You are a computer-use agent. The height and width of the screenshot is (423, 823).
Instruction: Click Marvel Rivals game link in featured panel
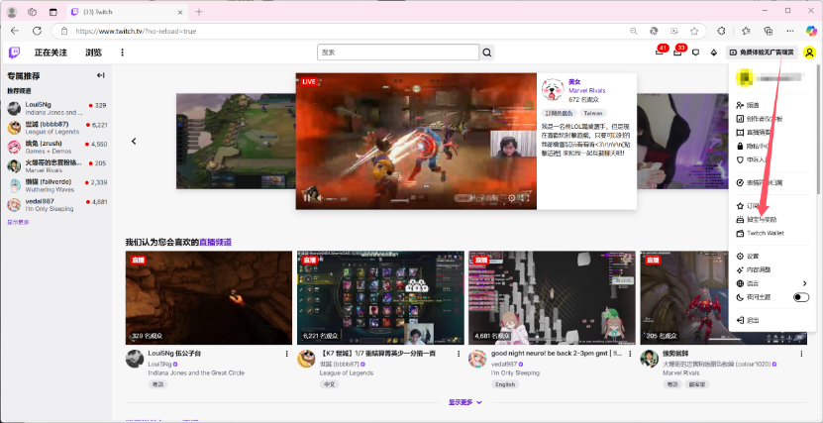[587, 90]
